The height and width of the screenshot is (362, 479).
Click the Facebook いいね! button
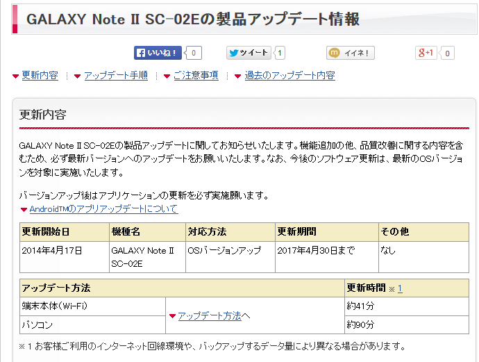158,53
